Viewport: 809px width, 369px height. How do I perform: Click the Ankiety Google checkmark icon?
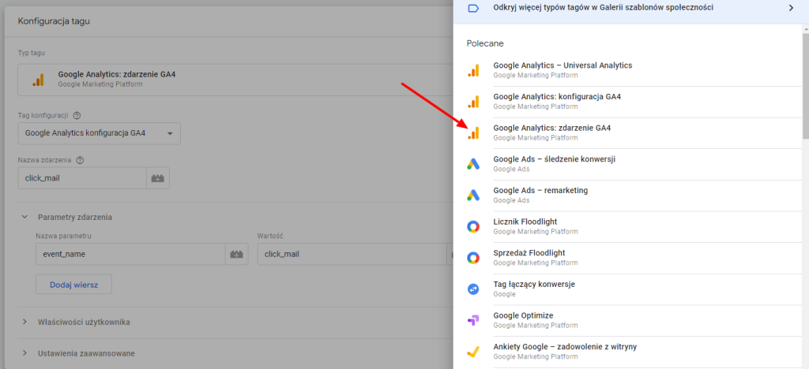point(474,352)
